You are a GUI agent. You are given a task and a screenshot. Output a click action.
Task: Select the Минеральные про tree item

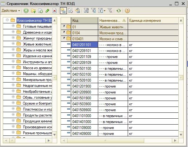click(37, 79)
